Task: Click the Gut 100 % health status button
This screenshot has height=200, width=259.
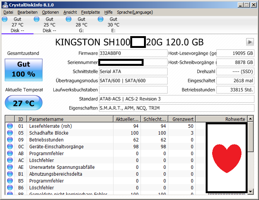Action: 24,70
